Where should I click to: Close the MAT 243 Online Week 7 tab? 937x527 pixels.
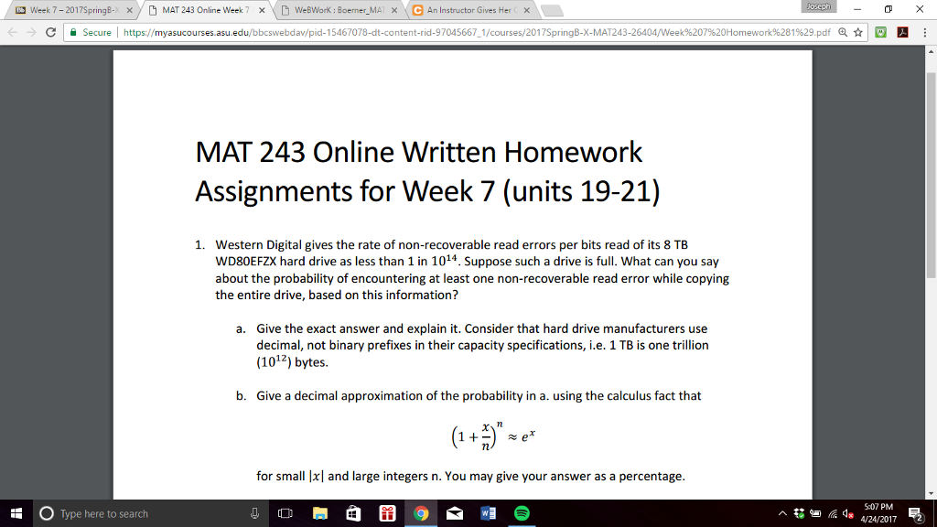(x=262, y=10)
